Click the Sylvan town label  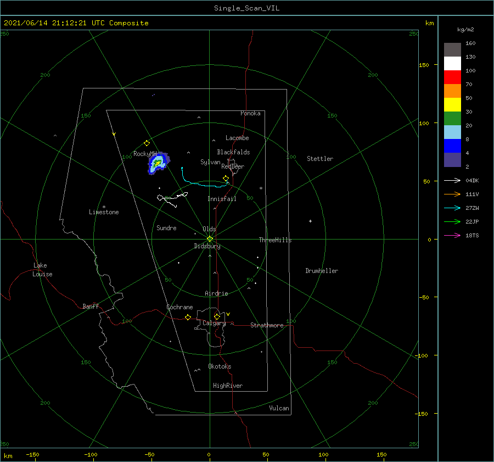(210, 162)
